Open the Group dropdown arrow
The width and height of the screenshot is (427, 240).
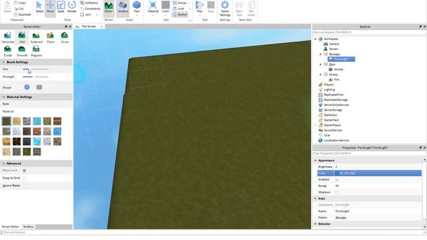(188, 3)
